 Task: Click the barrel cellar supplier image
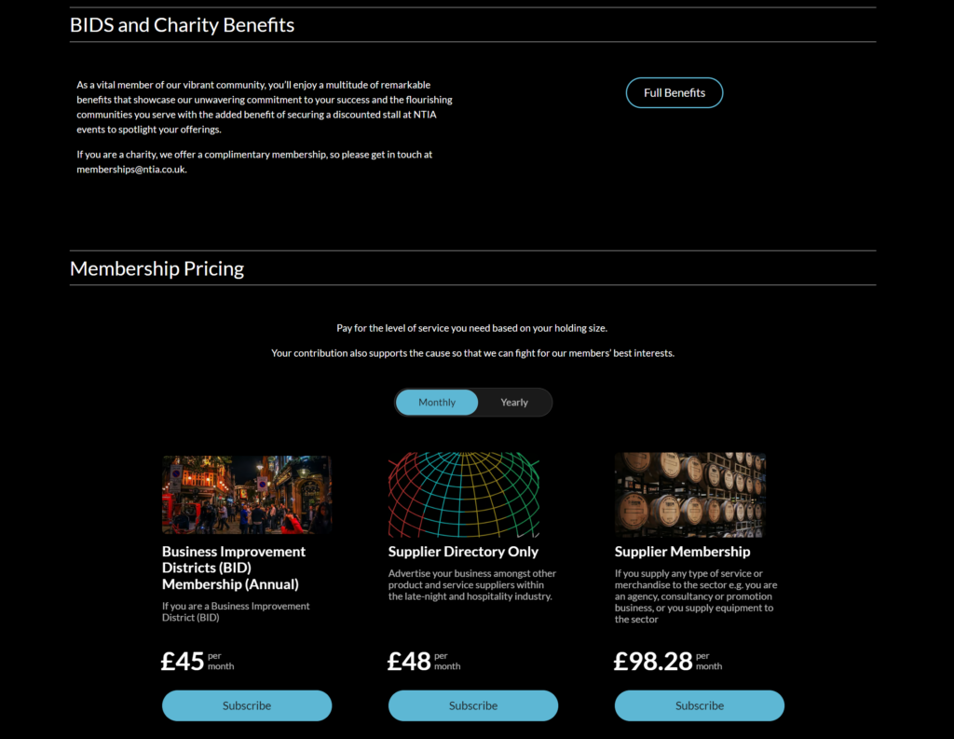(x=690, y=494)
